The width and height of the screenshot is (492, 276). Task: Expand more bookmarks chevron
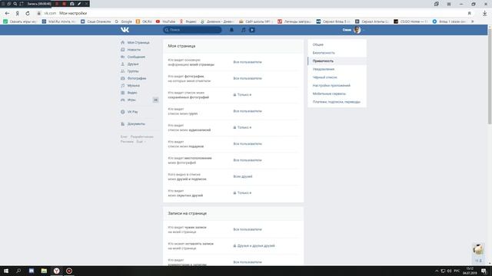473,21
